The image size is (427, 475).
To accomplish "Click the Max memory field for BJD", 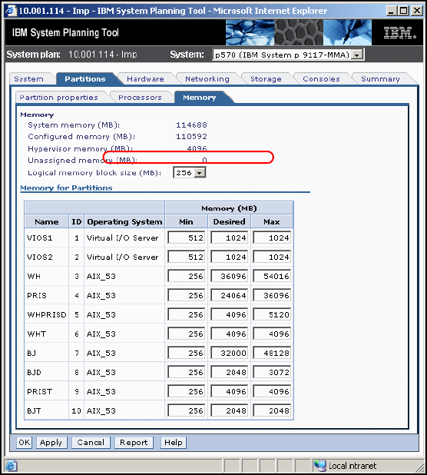I will [x=272, y=372].
